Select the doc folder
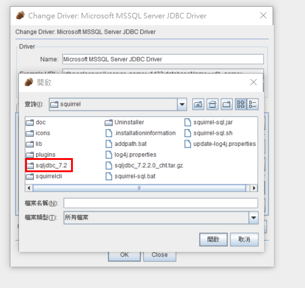The image size is (305, 288). [x=36, y=123]
